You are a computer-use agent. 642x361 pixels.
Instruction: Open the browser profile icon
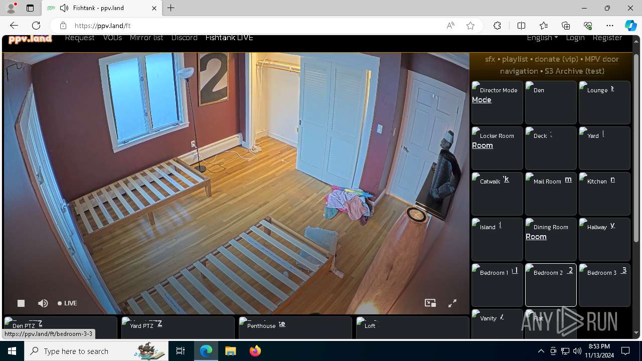[x=11, y=8]
